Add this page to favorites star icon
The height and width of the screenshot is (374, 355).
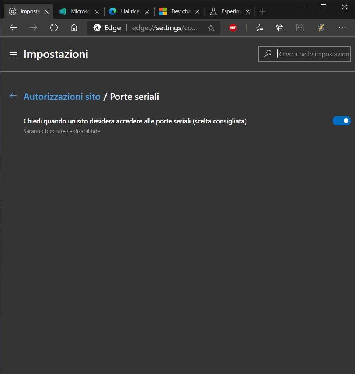pyautogui.click(x=211, y=28)
